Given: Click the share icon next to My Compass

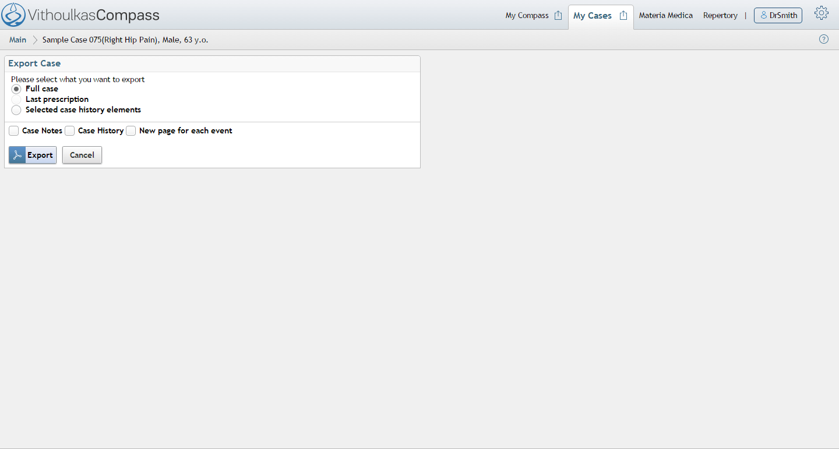Looking at the screenshot, I should (x=558, y=16).
